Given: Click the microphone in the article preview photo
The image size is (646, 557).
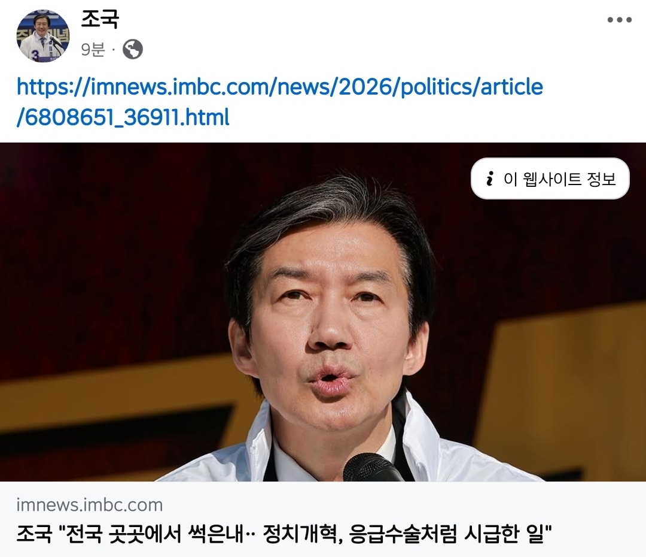Looking at the screenshot, I should [372, 468].
